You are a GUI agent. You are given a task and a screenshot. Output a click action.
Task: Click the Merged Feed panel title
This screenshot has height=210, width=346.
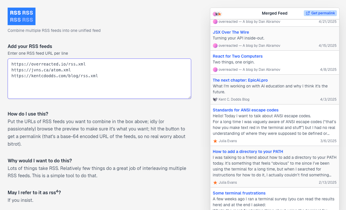[x=274, y=13]
